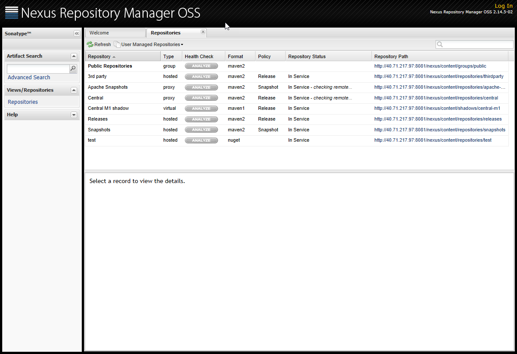Click Analyze for Apache Snapshots
The image size is (517, 354).
click(201, 87)
